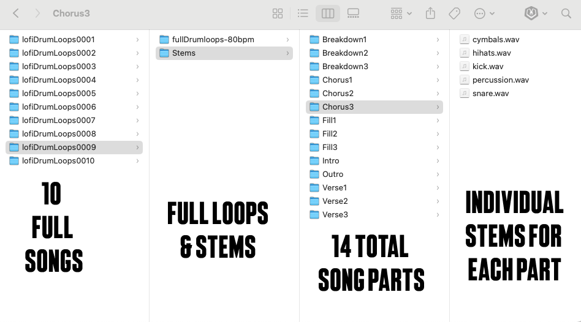The width and height of the screenshot is (581, 322).
Task: Click the Share icon in toolbar
Action: (430, 13)
